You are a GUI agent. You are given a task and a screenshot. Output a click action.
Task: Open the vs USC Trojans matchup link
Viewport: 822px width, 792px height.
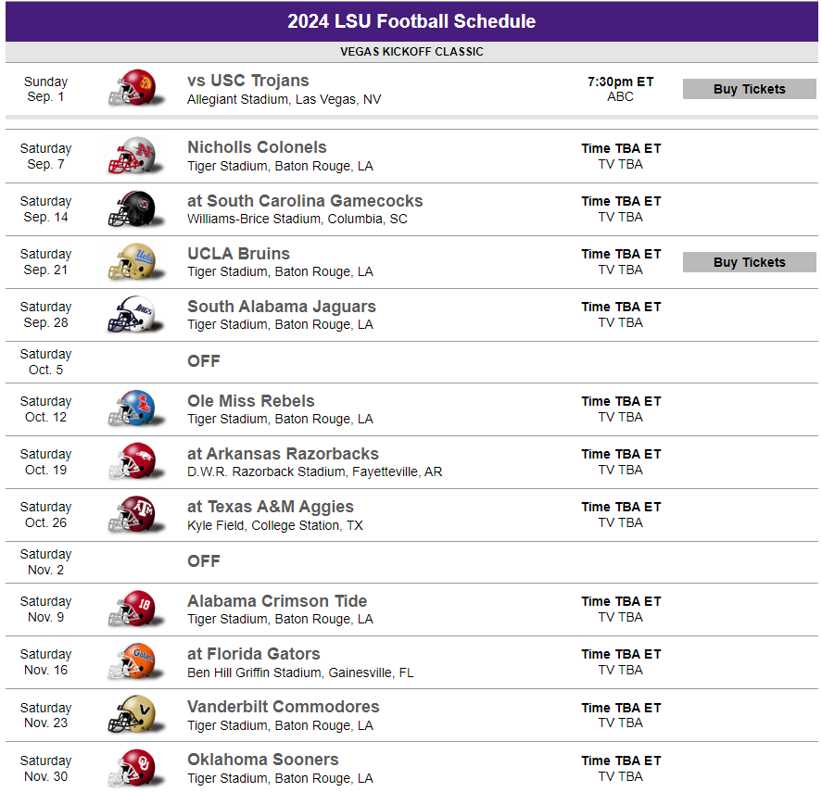point(247,81)
